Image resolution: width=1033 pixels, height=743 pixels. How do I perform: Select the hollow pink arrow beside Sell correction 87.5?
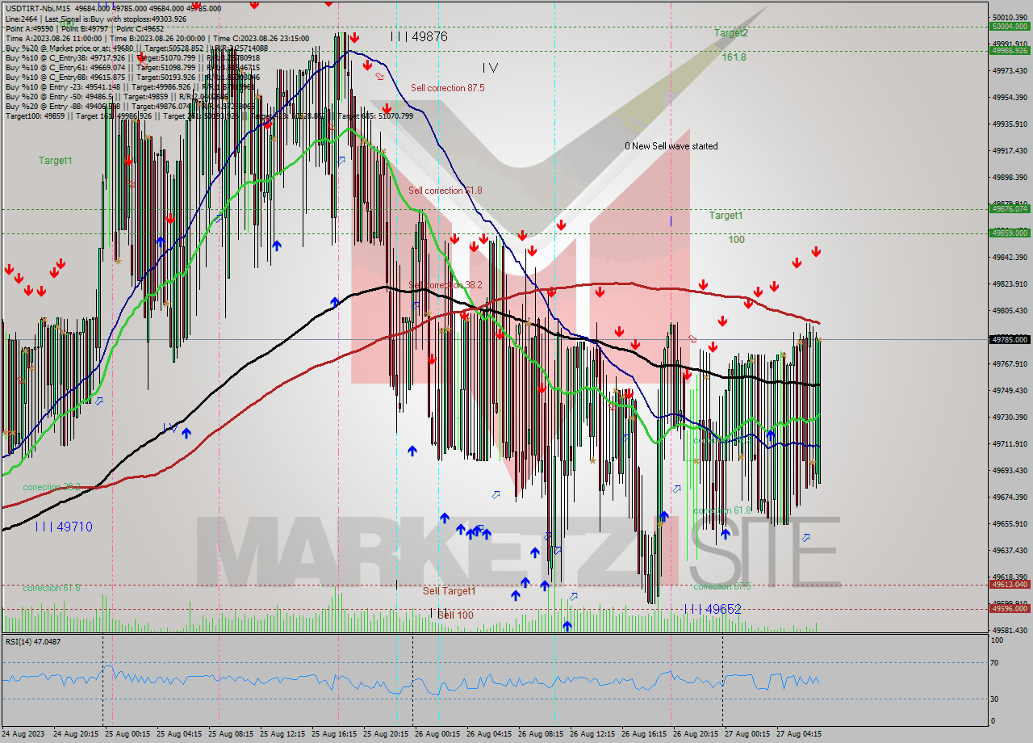(380, 77)
